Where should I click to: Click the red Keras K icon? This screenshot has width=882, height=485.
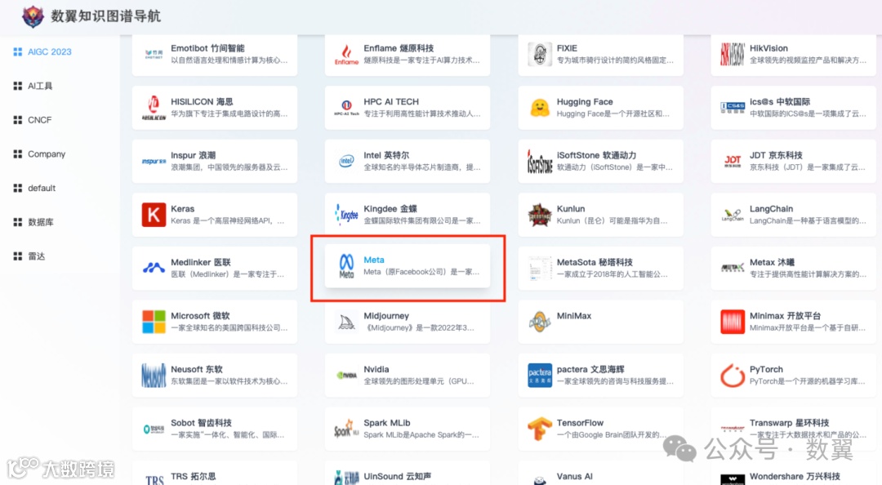pyautogui.click(x=154, y=215)
